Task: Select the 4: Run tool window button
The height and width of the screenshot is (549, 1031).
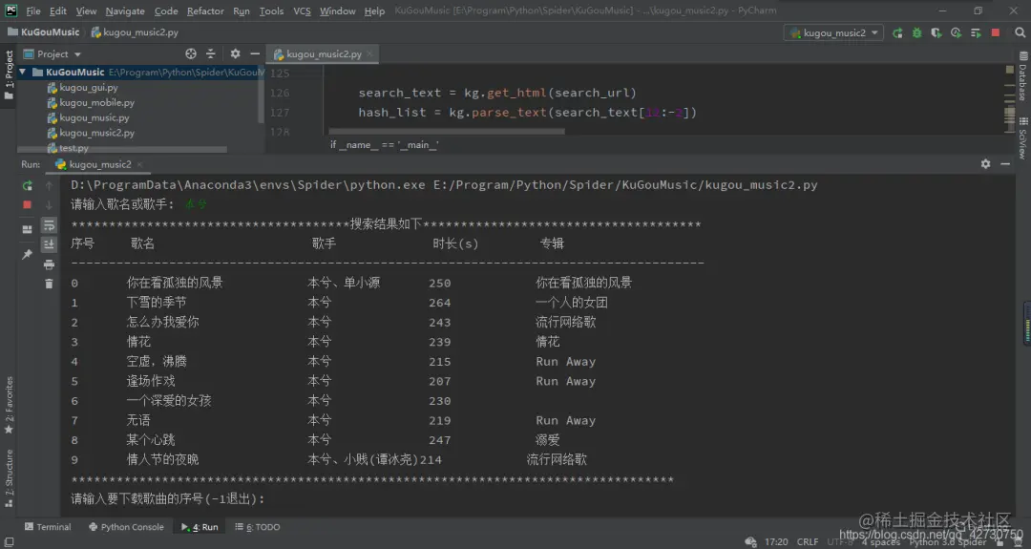Action: click(x=200, y=527)
